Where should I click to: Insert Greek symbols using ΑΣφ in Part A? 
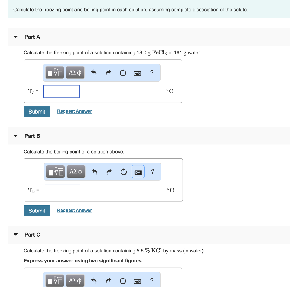tap(75, 73)
